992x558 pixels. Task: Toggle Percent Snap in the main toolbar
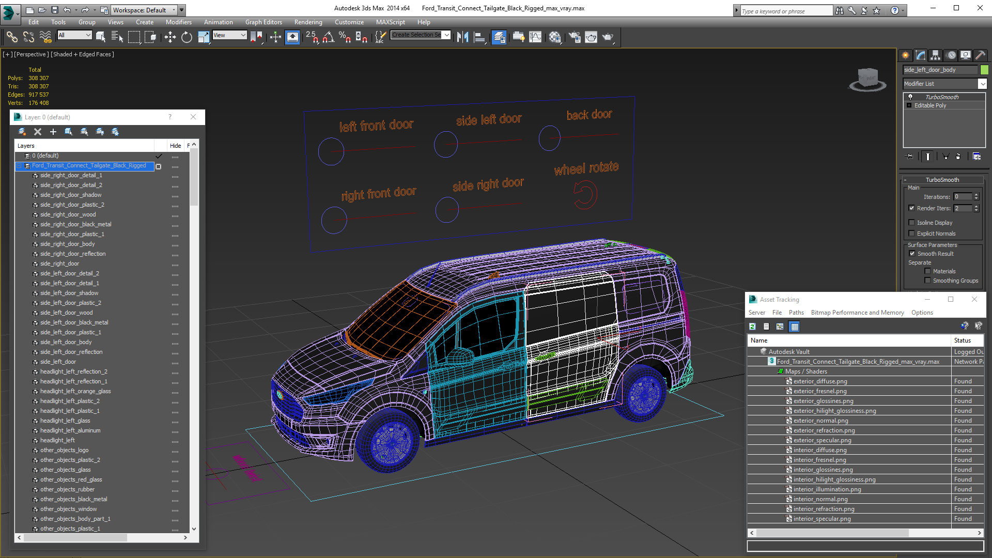[x=345, y=37]
